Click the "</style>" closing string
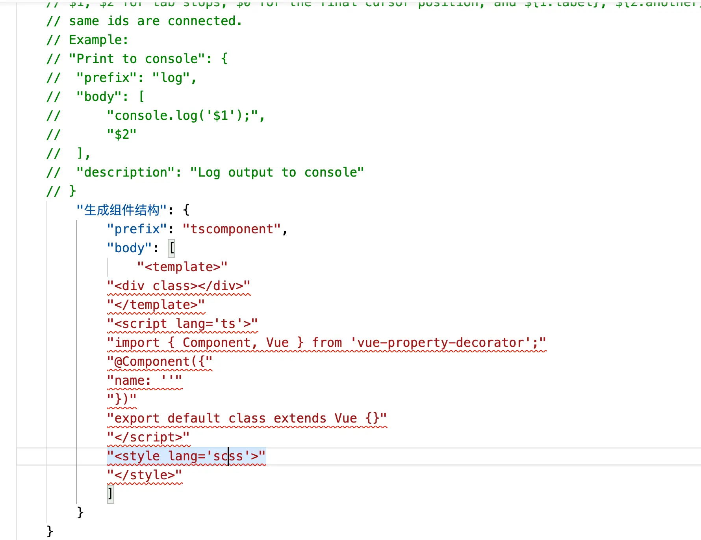 [x=145, y=475]
